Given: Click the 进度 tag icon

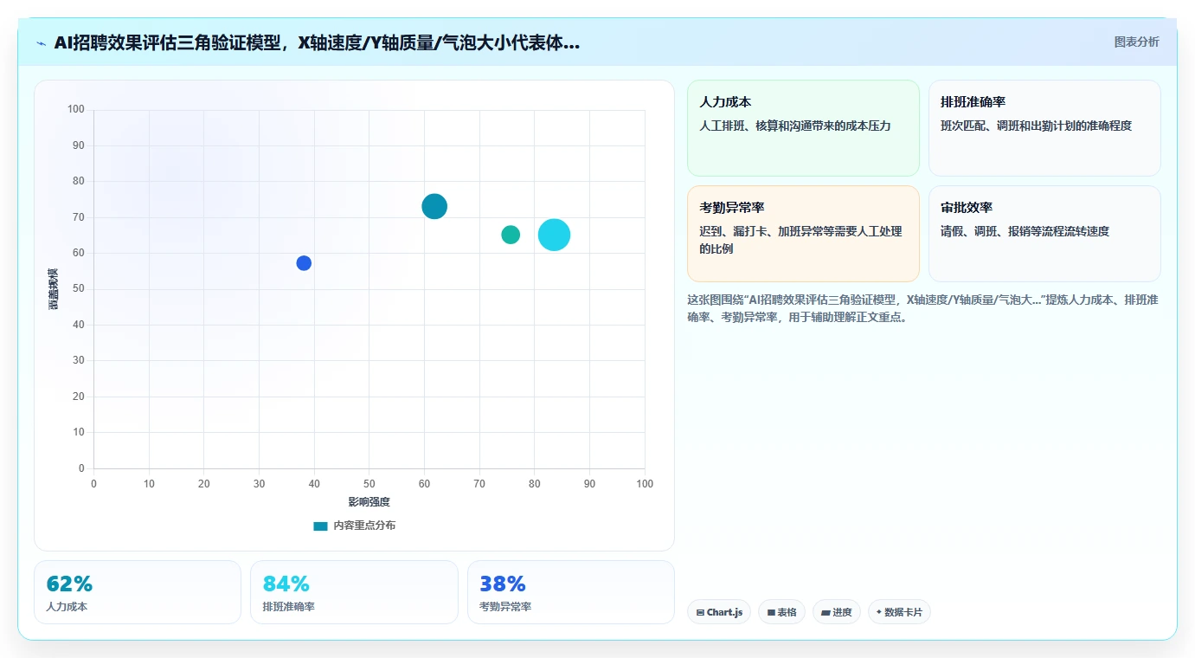Looking at the screenshot, I should point(826,612).
